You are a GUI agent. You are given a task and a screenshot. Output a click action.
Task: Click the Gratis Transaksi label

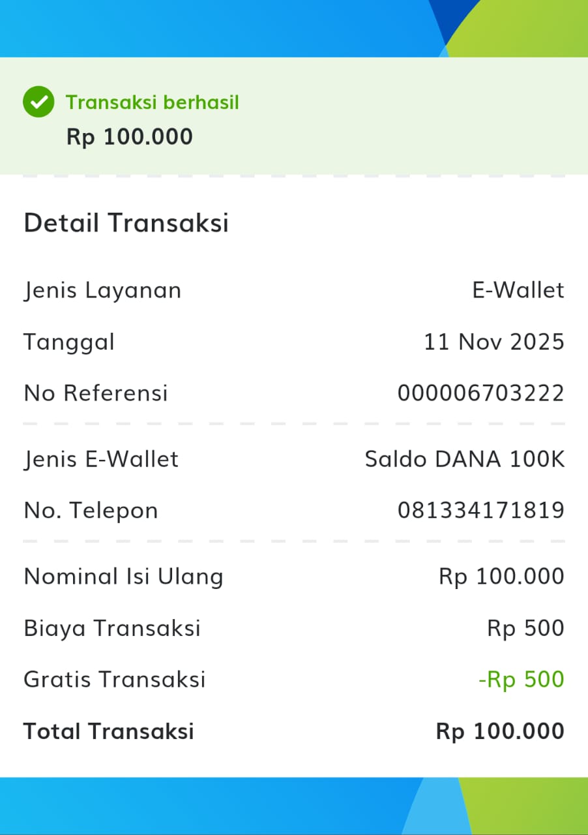[x=115, y=680]
